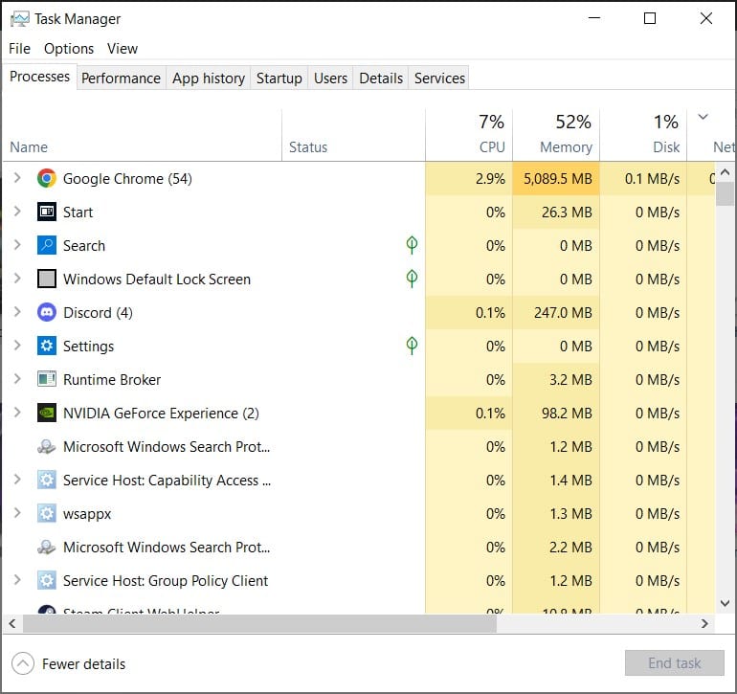Screen dimensions: 737x694
Task: Click the Discord process icon
Action: coord(47,313)
